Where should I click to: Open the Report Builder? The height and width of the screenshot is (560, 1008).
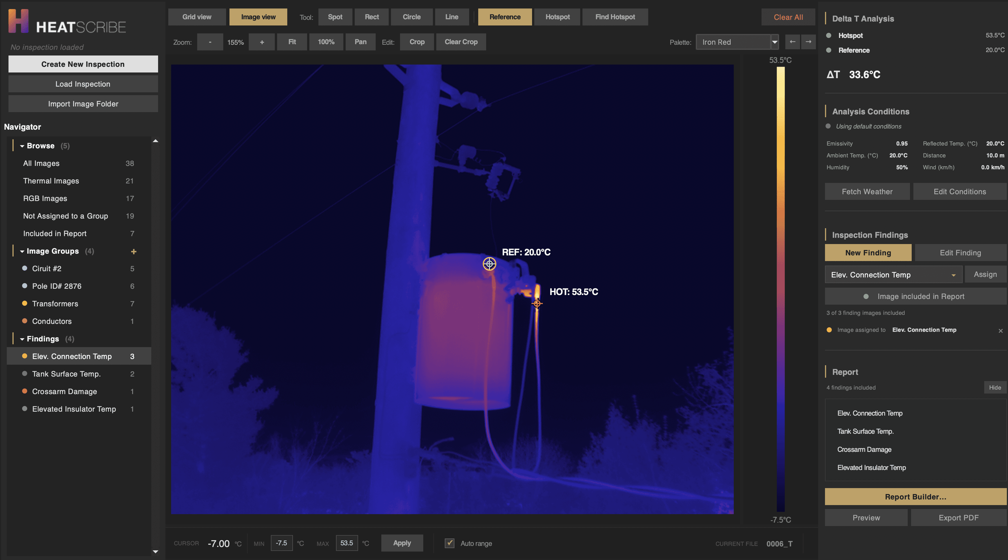pos(915,497)
